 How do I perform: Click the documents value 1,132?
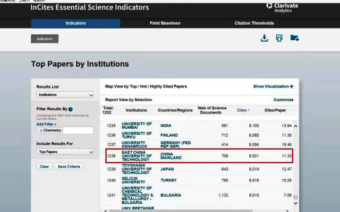[223, 196]
